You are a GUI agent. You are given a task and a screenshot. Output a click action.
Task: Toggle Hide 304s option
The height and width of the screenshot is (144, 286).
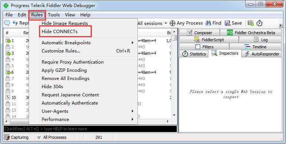[52, 87]
